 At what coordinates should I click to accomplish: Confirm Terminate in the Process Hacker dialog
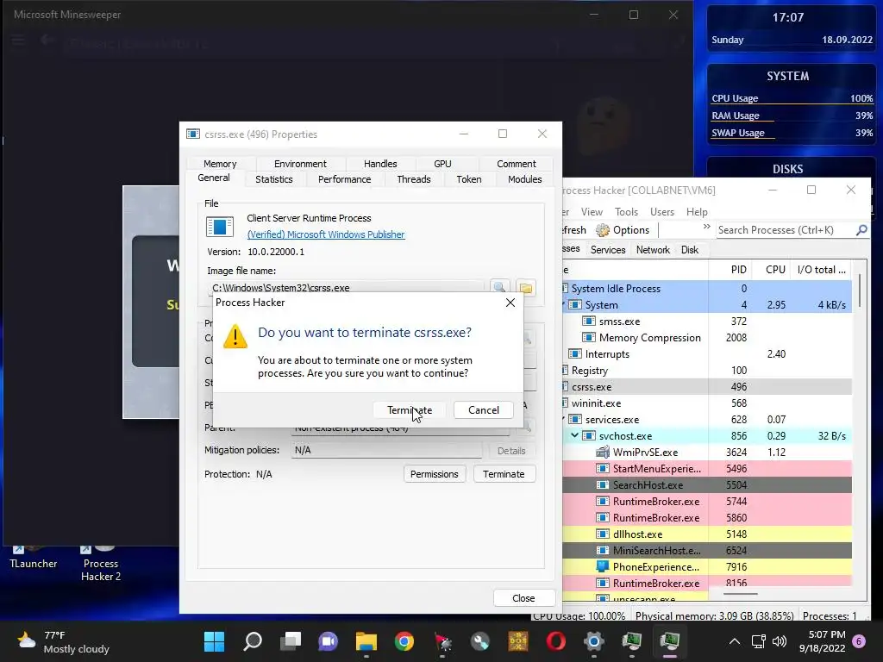pyautogui.click(x=410, y=409)
